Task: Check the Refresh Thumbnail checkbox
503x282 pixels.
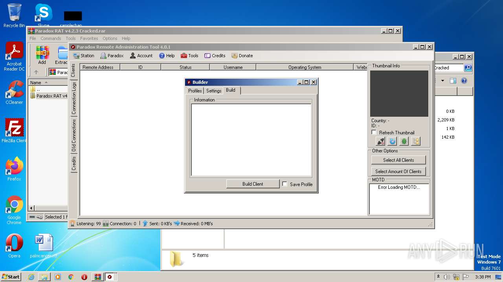Action: [374, 132]
